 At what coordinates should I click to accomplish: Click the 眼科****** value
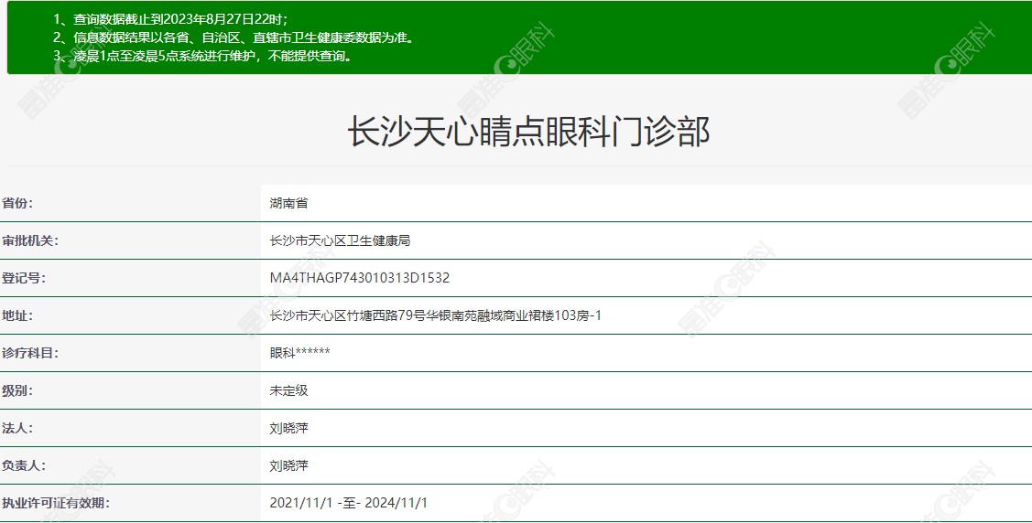[x=300, y=353]
